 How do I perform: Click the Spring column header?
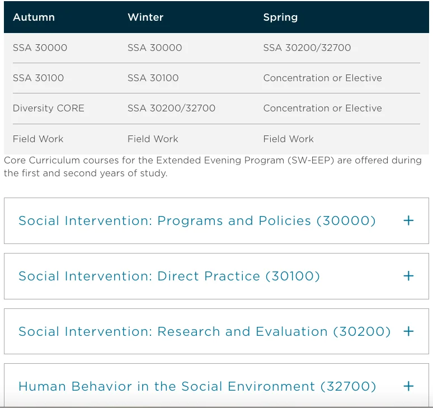pos(280,17)
